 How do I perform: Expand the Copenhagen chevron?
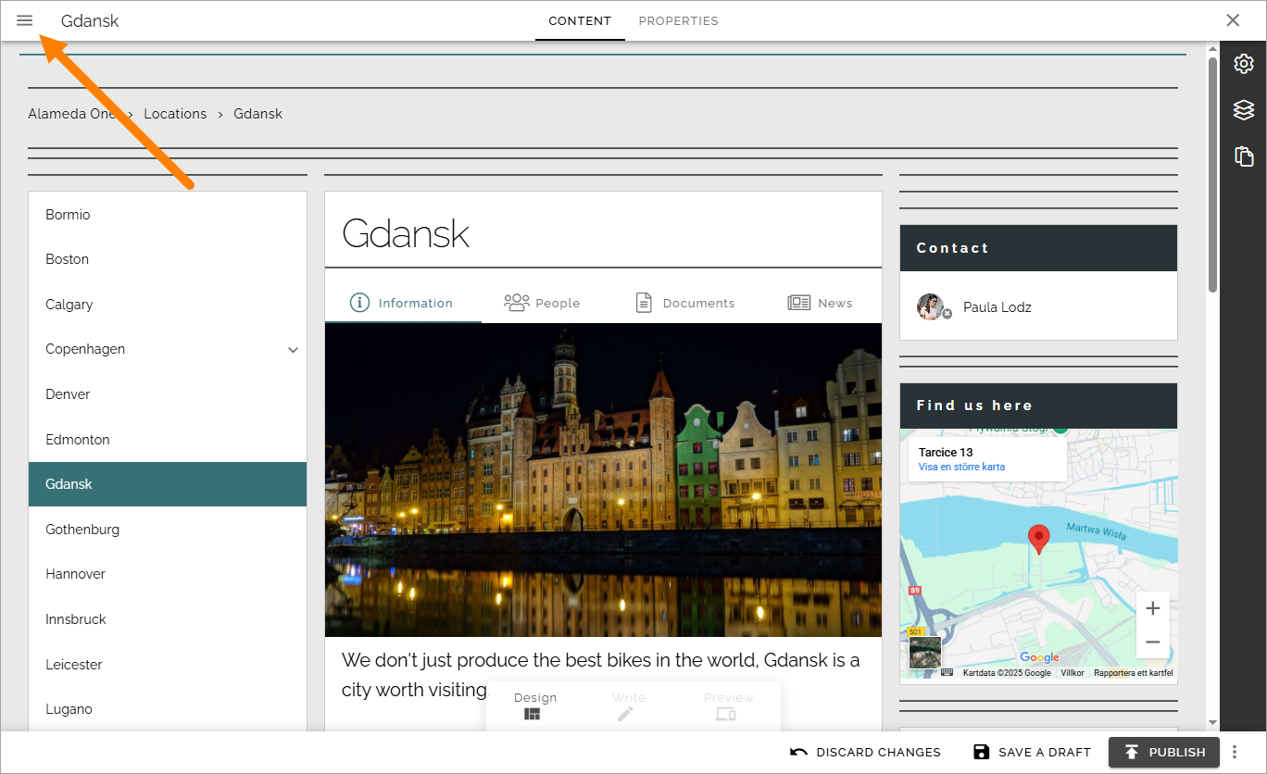[x=293, y=350]
